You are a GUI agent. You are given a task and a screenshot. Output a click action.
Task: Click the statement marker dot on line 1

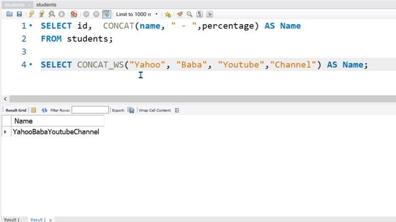coord(30,25)
